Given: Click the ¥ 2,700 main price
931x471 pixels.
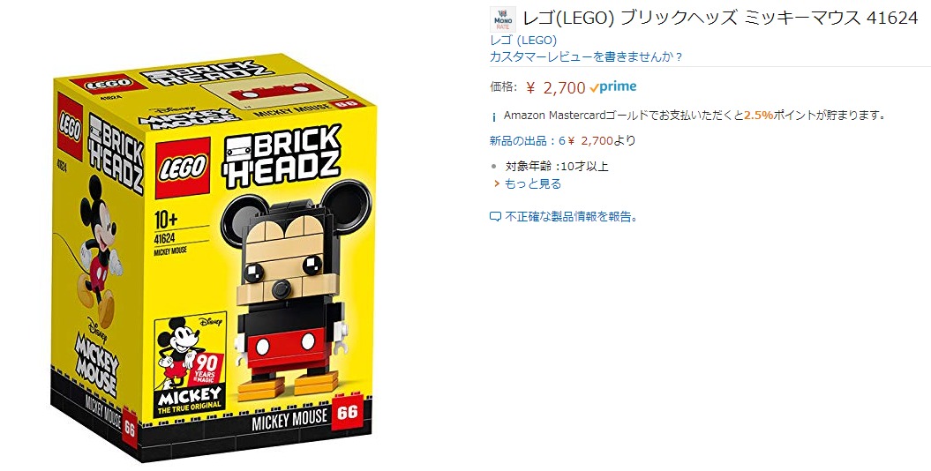Looking at the screenshot, I should 556,88.
